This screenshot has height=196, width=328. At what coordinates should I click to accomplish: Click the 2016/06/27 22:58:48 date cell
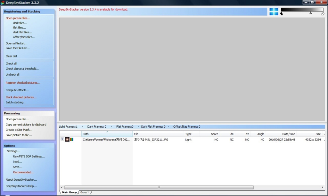click(282, 139)
